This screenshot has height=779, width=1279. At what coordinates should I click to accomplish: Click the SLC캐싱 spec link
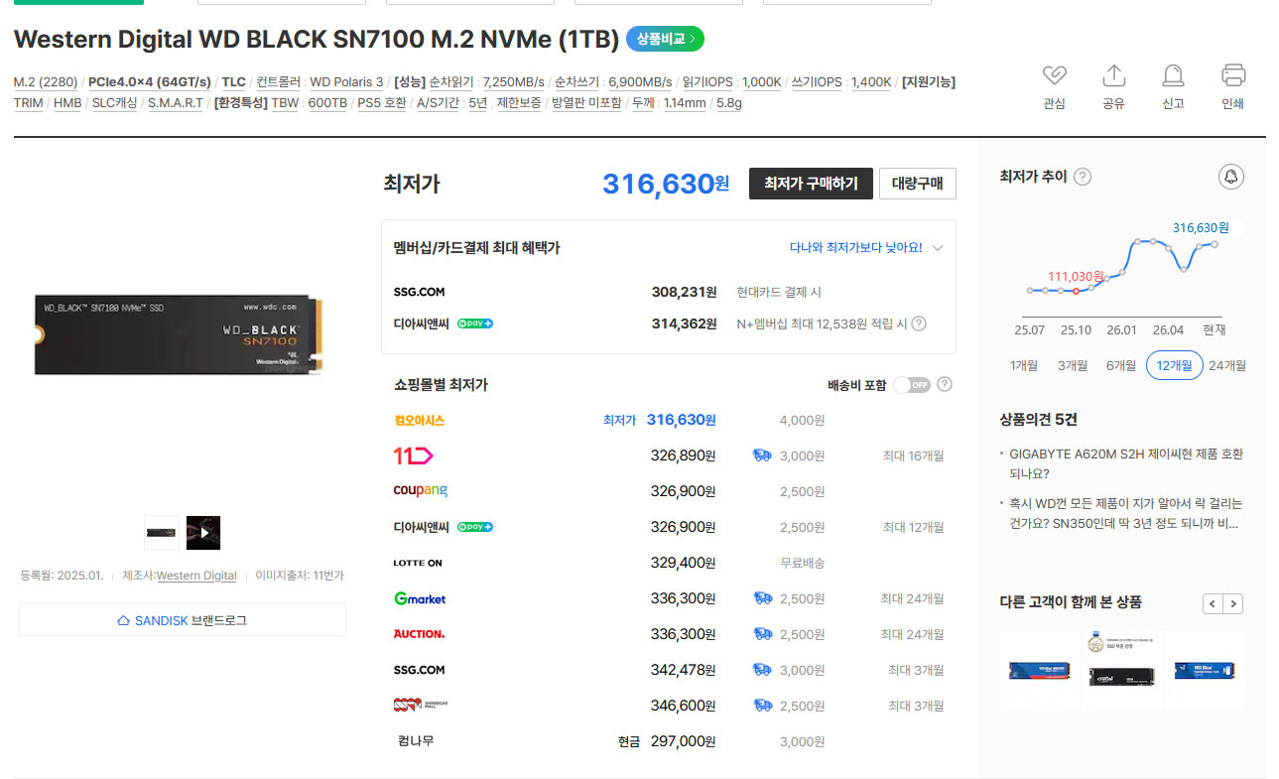click(x=115, y=102)
